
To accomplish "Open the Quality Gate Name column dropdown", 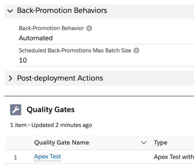I will 144,143.
